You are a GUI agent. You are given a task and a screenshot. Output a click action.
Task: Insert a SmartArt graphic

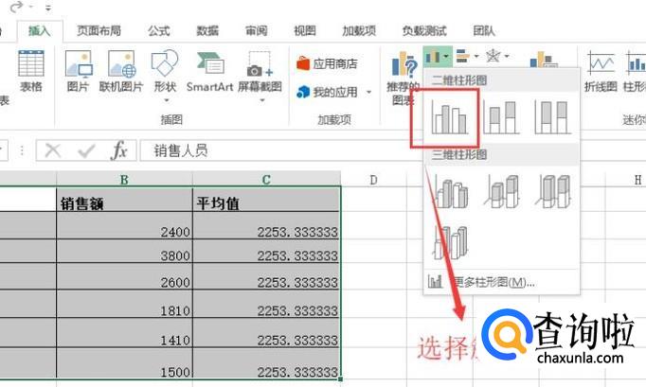pos(209,71)
